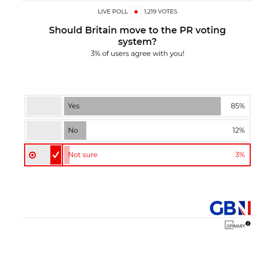Toggle the checkmark box on the Not sure row
The image size is (261, 256).
click(x=55, y=155)
